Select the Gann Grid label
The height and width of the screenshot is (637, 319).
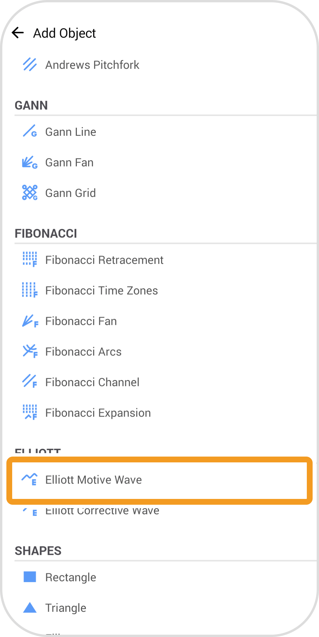tap(70, 193)
